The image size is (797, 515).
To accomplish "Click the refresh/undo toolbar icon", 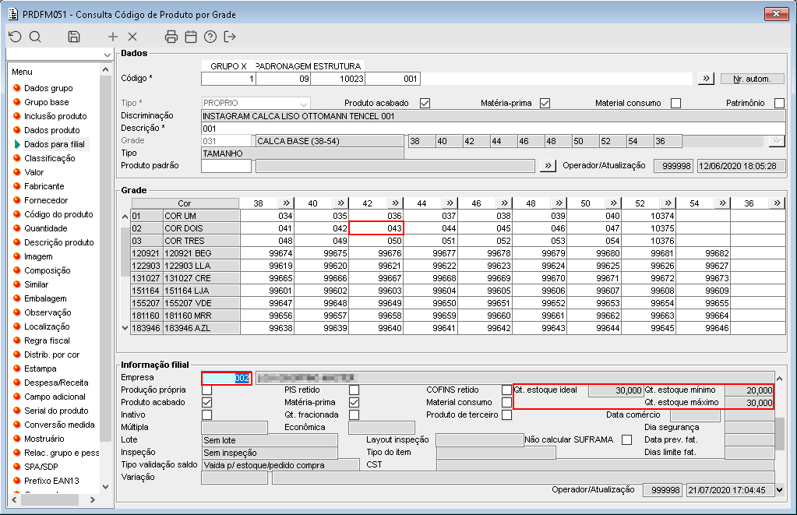I will pos(16,37).
